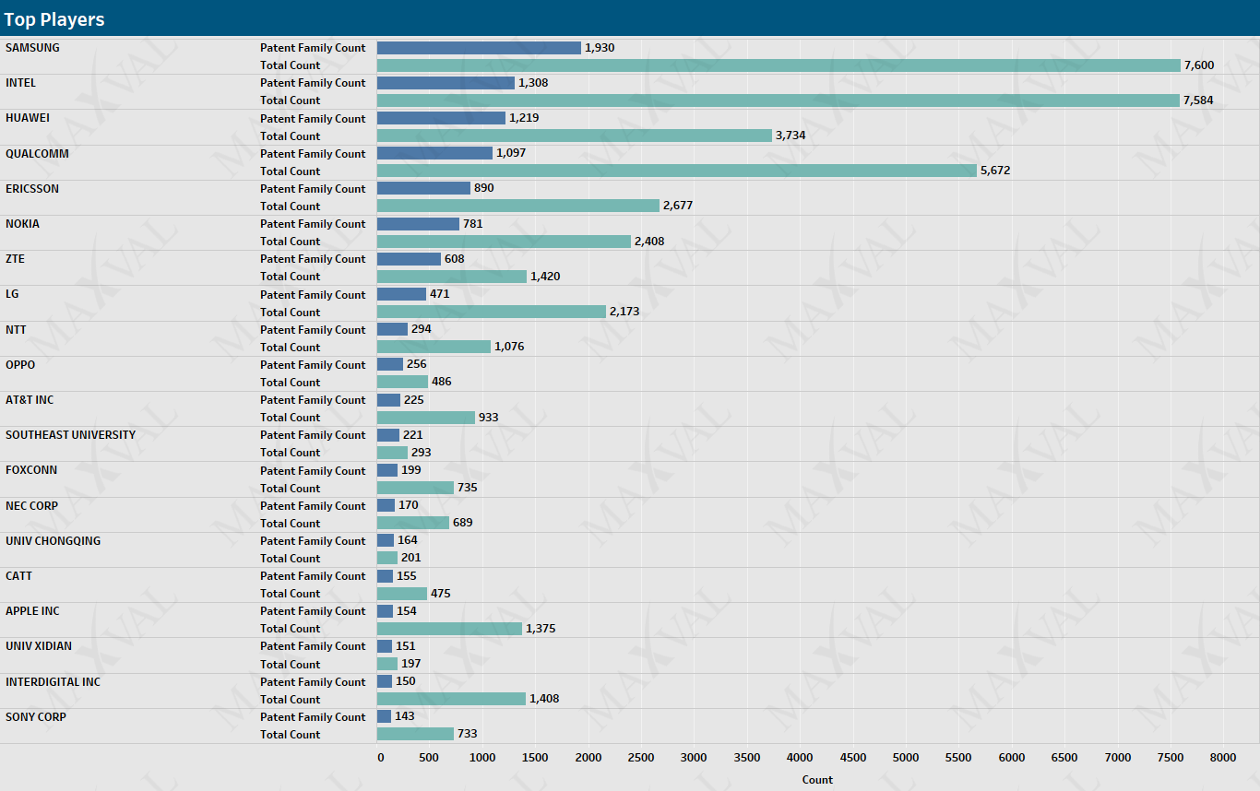1260x791 pixels.
Task: Click the SOUTHEAST UNIVERSITY row label
Action: (x=70, y=435)
